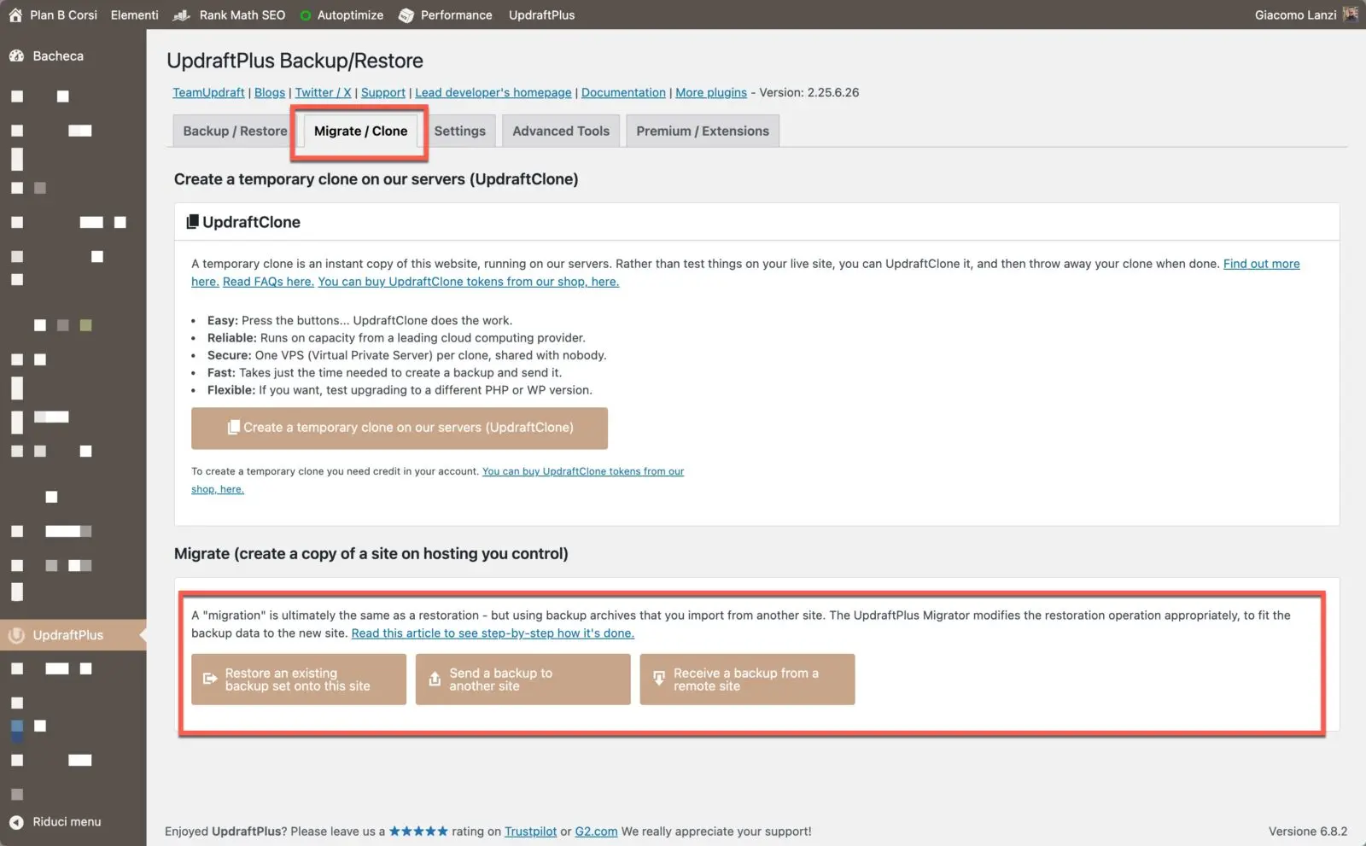The height and width of the screenshot is (846, 1366).
Task: Open the Rank Math SEO toolbar icon
Action: click(181, 15)
